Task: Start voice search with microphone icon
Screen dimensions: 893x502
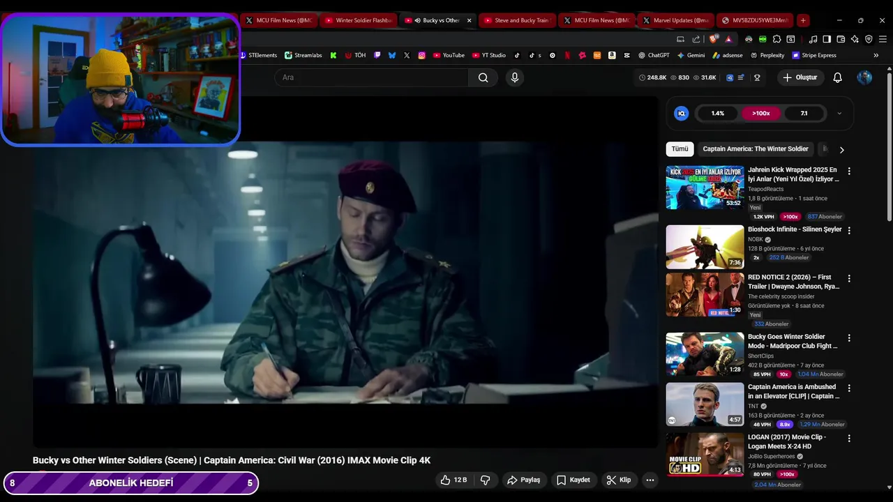Action: (x=515, y=77)
